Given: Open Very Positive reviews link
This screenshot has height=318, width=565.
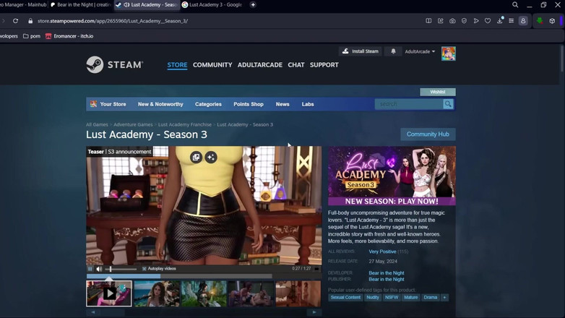Looking at the screenshot, I should (x=382, y=252).
